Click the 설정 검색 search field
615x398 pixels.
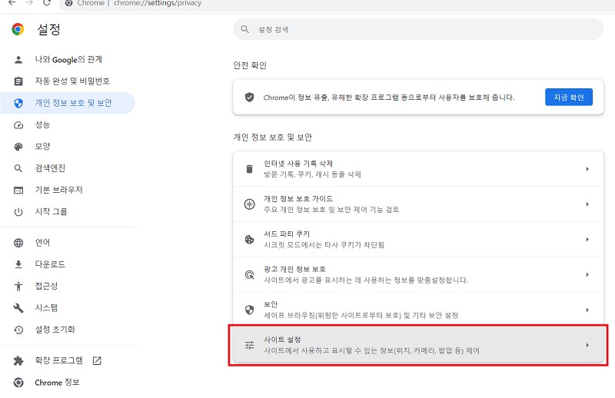(418, 29)
